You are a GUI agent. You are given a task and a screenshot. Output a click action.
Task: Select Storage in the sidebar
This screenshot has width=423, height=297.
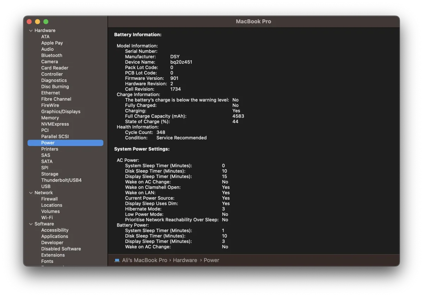coord(50,174)
